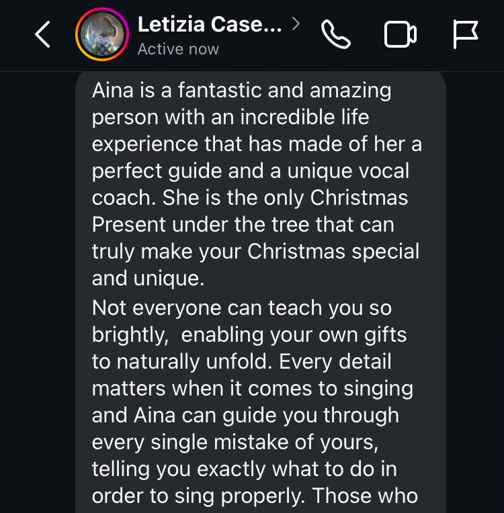Go back using the arrow icon
This screenshot has height=513, width=504.
coord(42,34)
